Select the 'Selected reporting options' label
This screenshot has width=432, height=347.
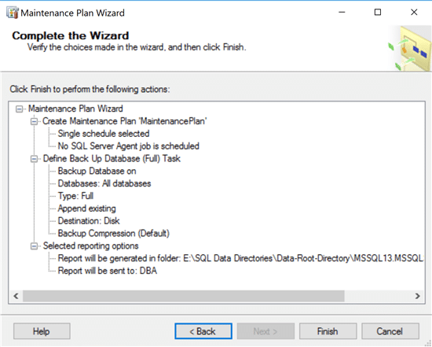pyautogui.click(x=90, y=246)
